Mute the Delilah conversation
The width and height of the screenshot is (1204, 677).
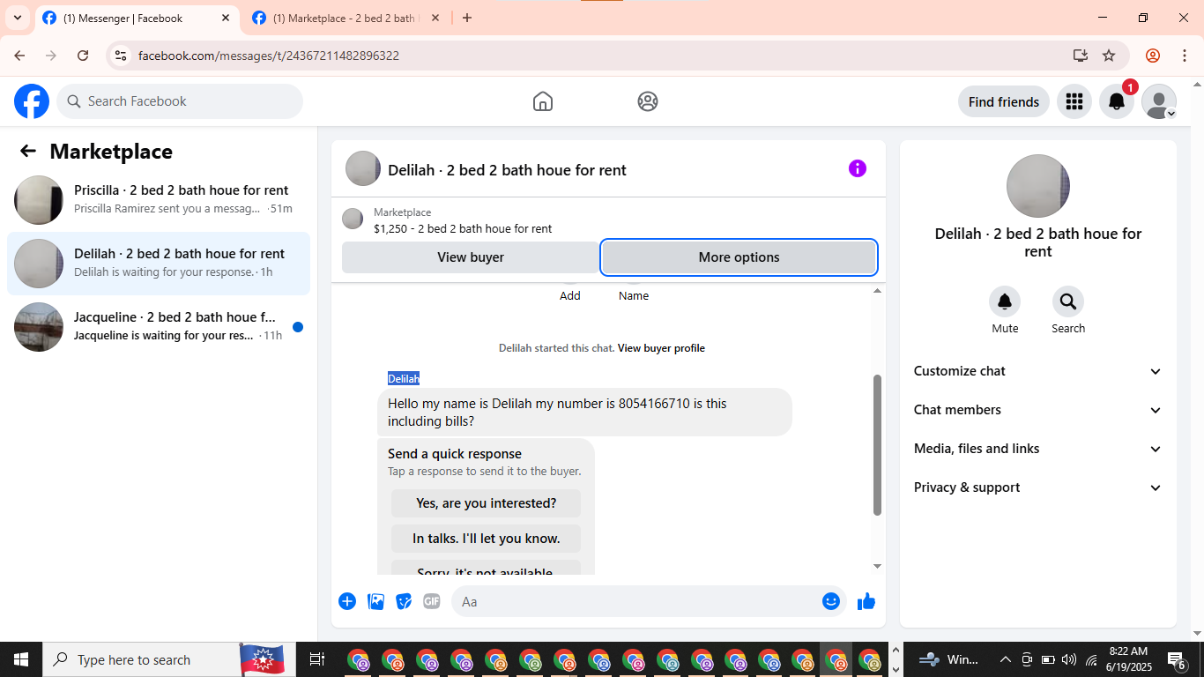pos(1005,302)
